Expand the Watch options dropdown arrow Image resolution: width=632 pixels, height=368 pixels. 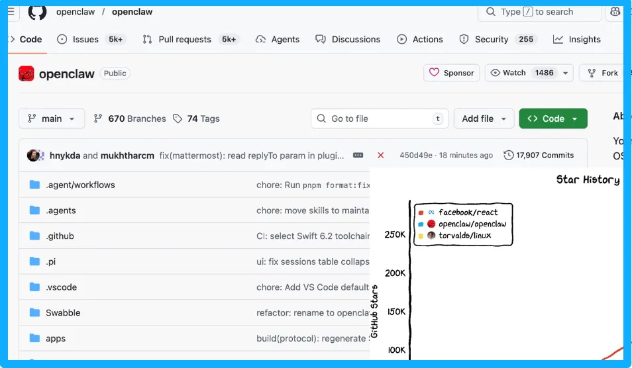[566, 73]
